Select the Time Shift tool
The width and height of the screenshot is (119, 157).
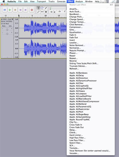[x=42, y=12]
